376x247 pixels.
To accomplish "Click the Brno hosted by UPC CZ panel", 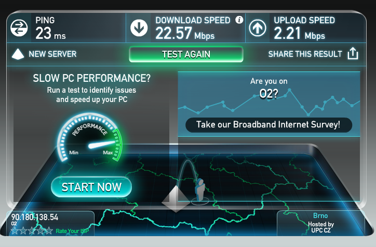I will click(321, 223).
